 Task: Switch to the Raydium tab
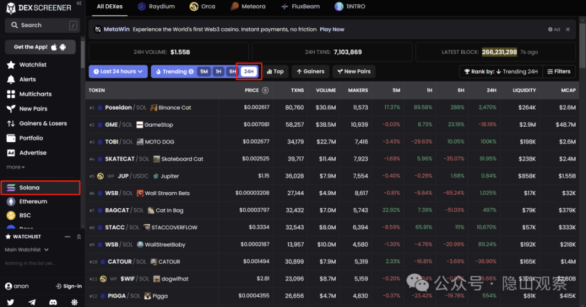coord(156,7)
